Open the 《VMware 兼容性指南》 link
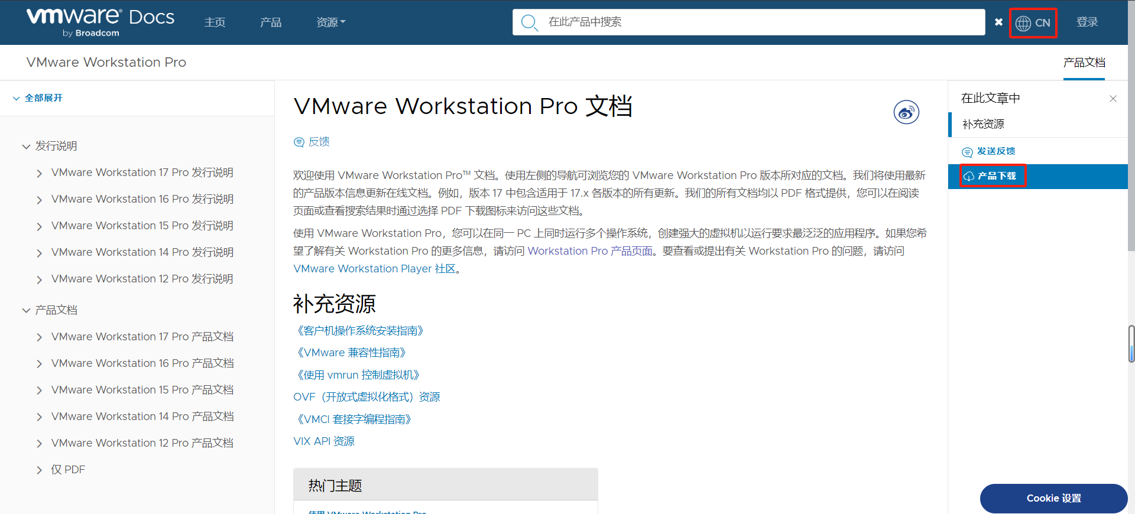The width and height of the screenshot is (1135, 514). pos(352,353)
